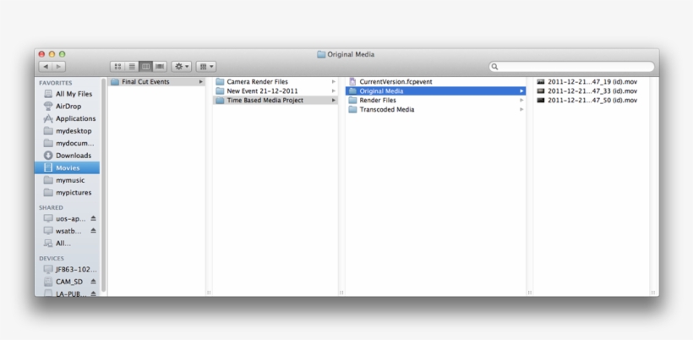Click folder icon next to Transcoded Media
The width and height of the screenshot is (693, 340).
352,110
